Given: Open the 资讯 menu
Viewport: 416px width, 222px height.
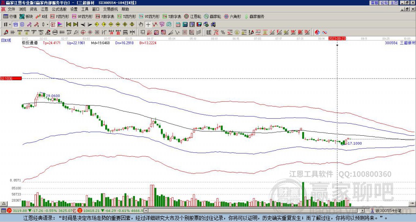Looking at the screenshot, I should coord(33,9).
